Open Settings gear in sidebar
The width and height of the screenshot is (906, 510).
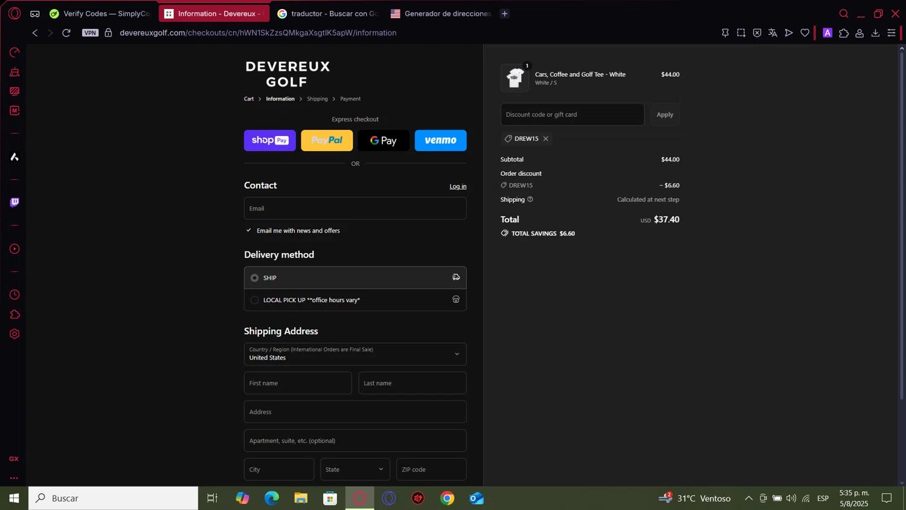(14, 334)
